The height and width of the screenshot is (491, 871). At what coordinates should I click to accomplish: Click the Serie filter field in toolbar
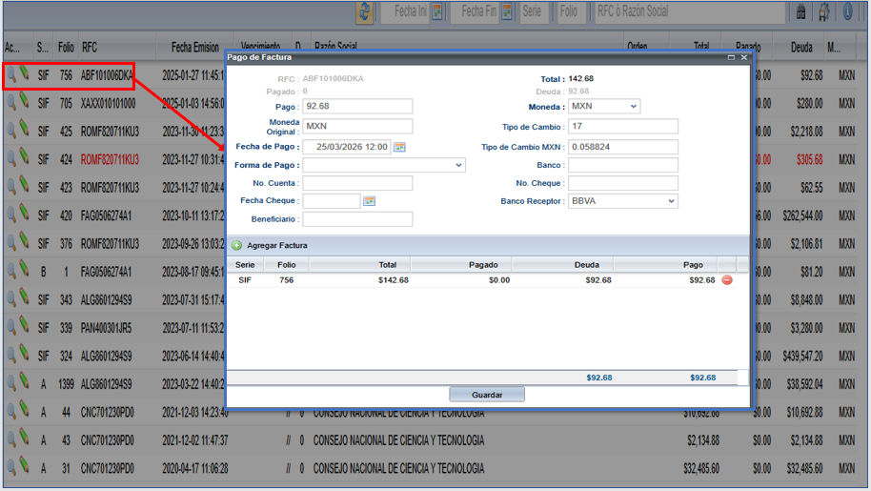pyautogui.click(x=535, y=11)
